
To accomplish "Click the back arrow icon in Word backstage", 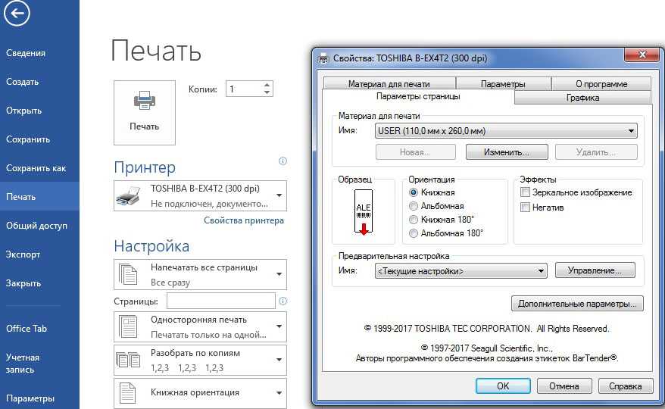I will pyautogui.click(x=17, y=13).
